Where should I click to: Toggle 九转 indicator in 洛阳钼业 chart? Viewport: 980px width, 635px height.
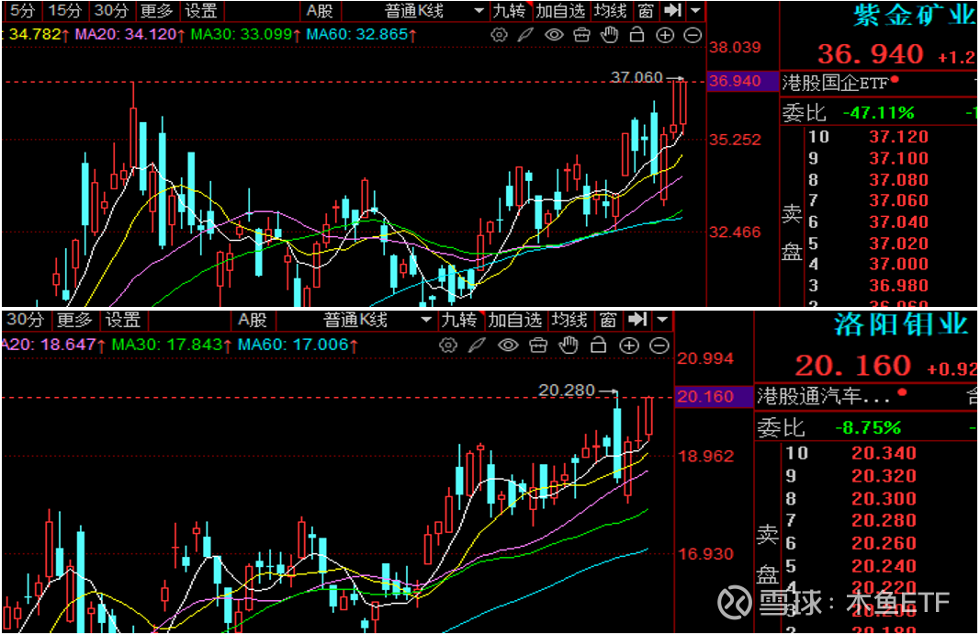(x=459, y=321)
